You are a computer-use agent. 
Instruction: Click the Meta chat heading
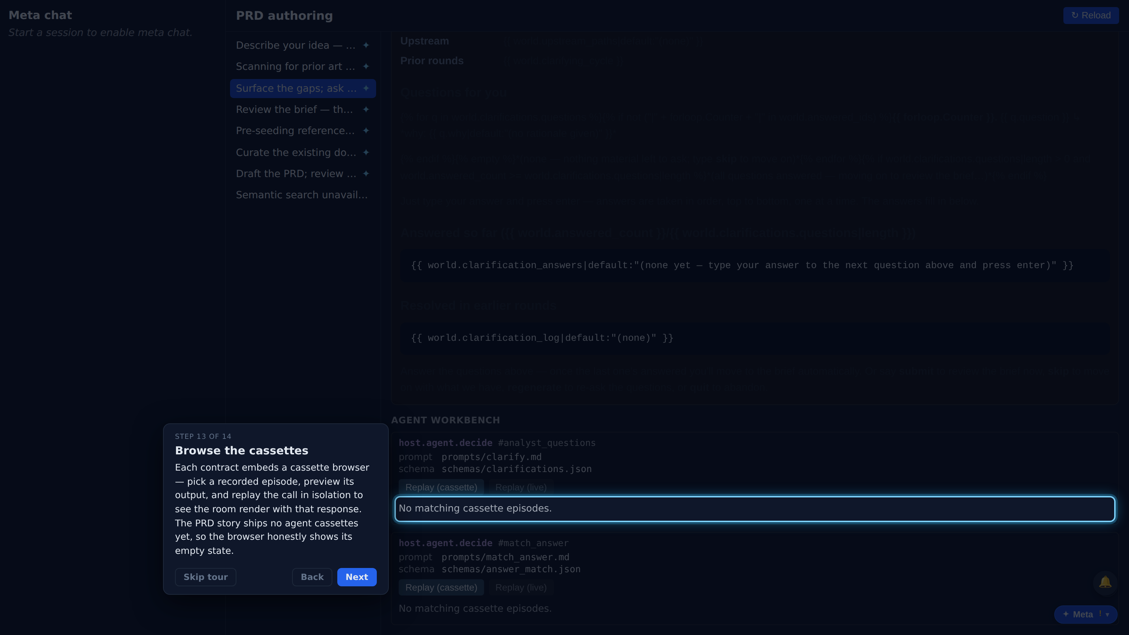tap(40, 15)
